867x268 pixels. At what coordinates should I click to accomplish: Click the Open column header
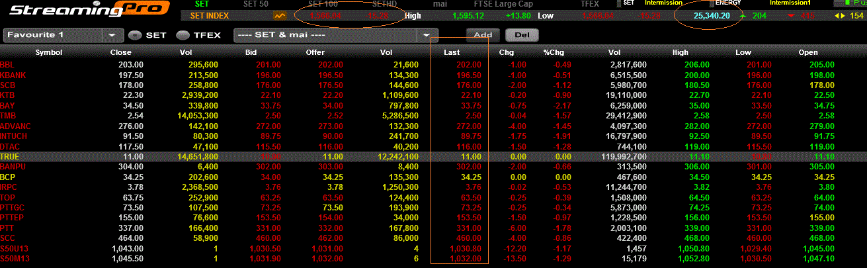tap(808, 52)
